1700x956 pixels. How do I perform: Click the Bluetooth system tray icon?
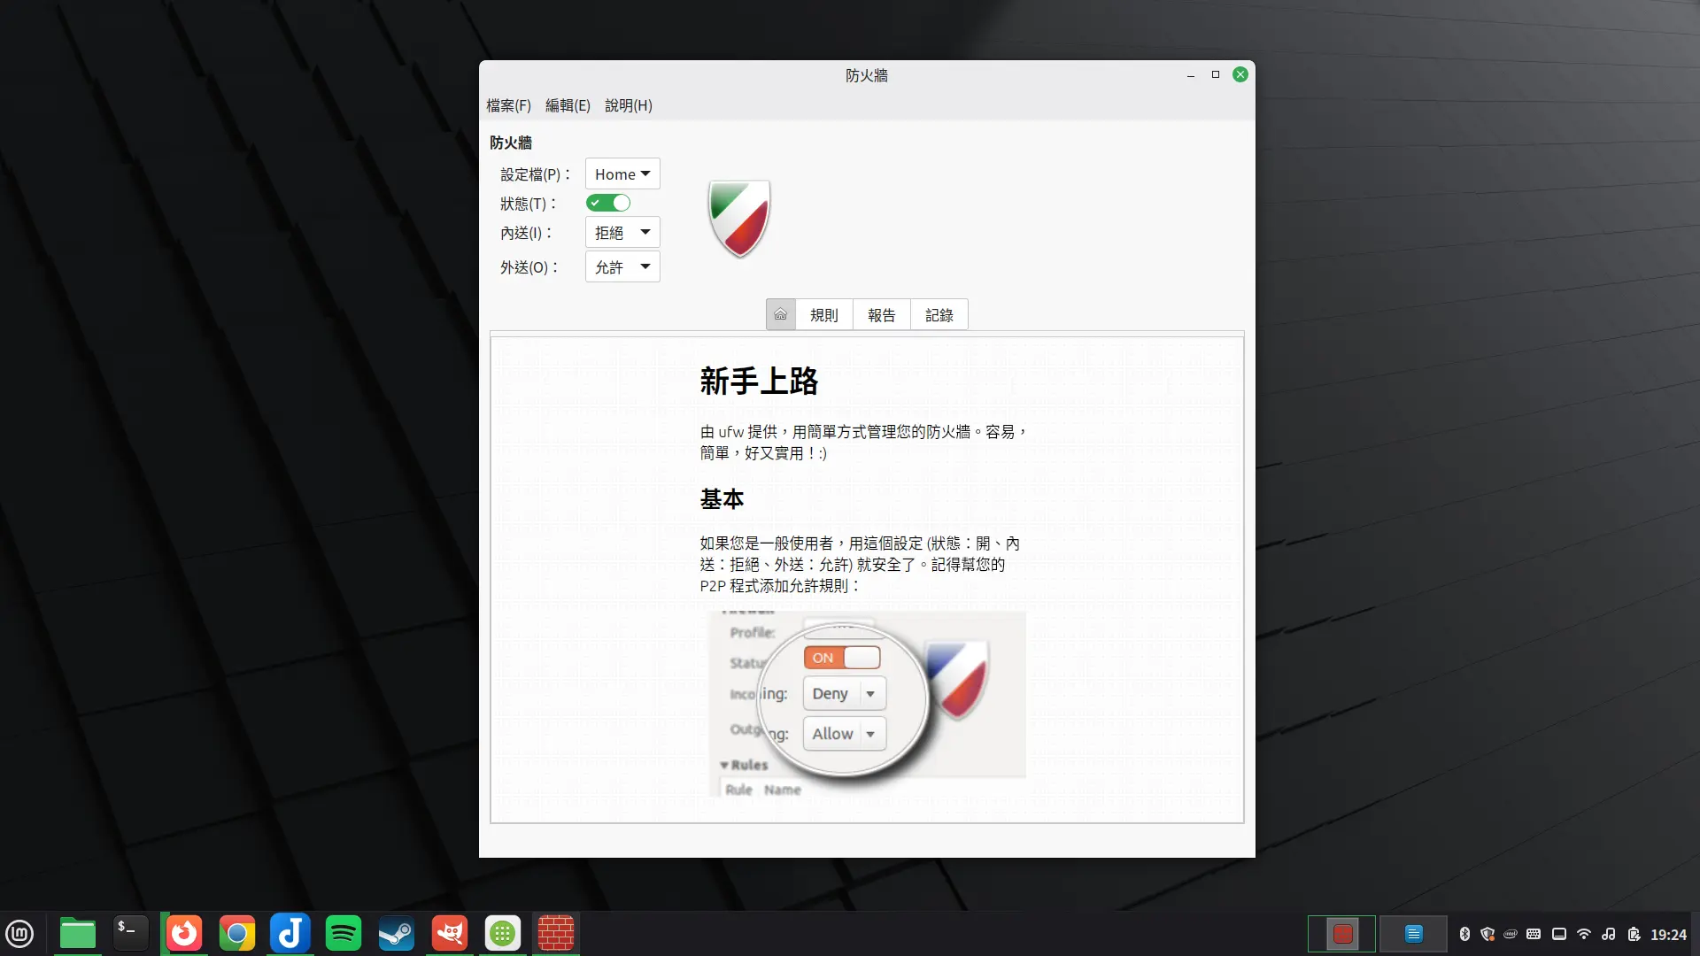point(1465,934)
